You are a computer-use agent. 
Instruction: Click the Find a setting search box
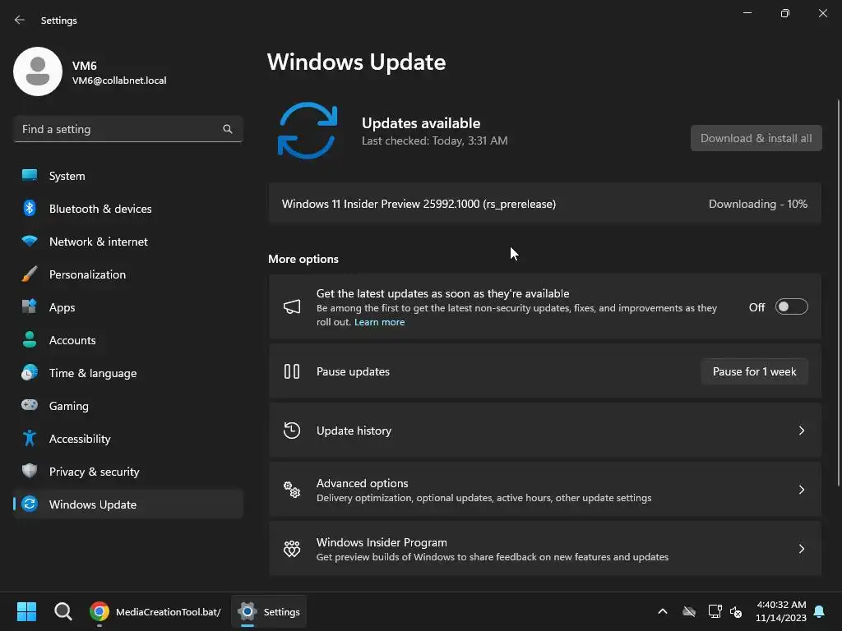tap(128, 129)
